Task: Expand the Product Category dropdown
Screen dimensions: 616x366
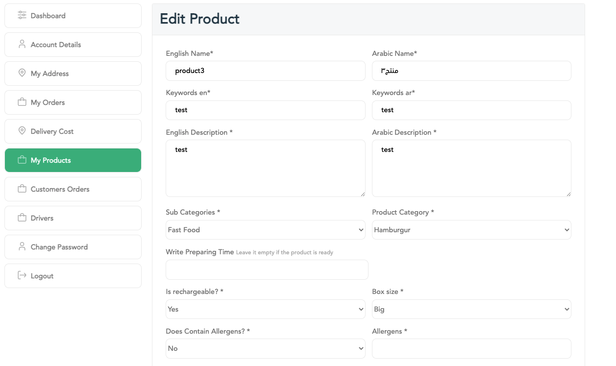Action: coord(471,230)
